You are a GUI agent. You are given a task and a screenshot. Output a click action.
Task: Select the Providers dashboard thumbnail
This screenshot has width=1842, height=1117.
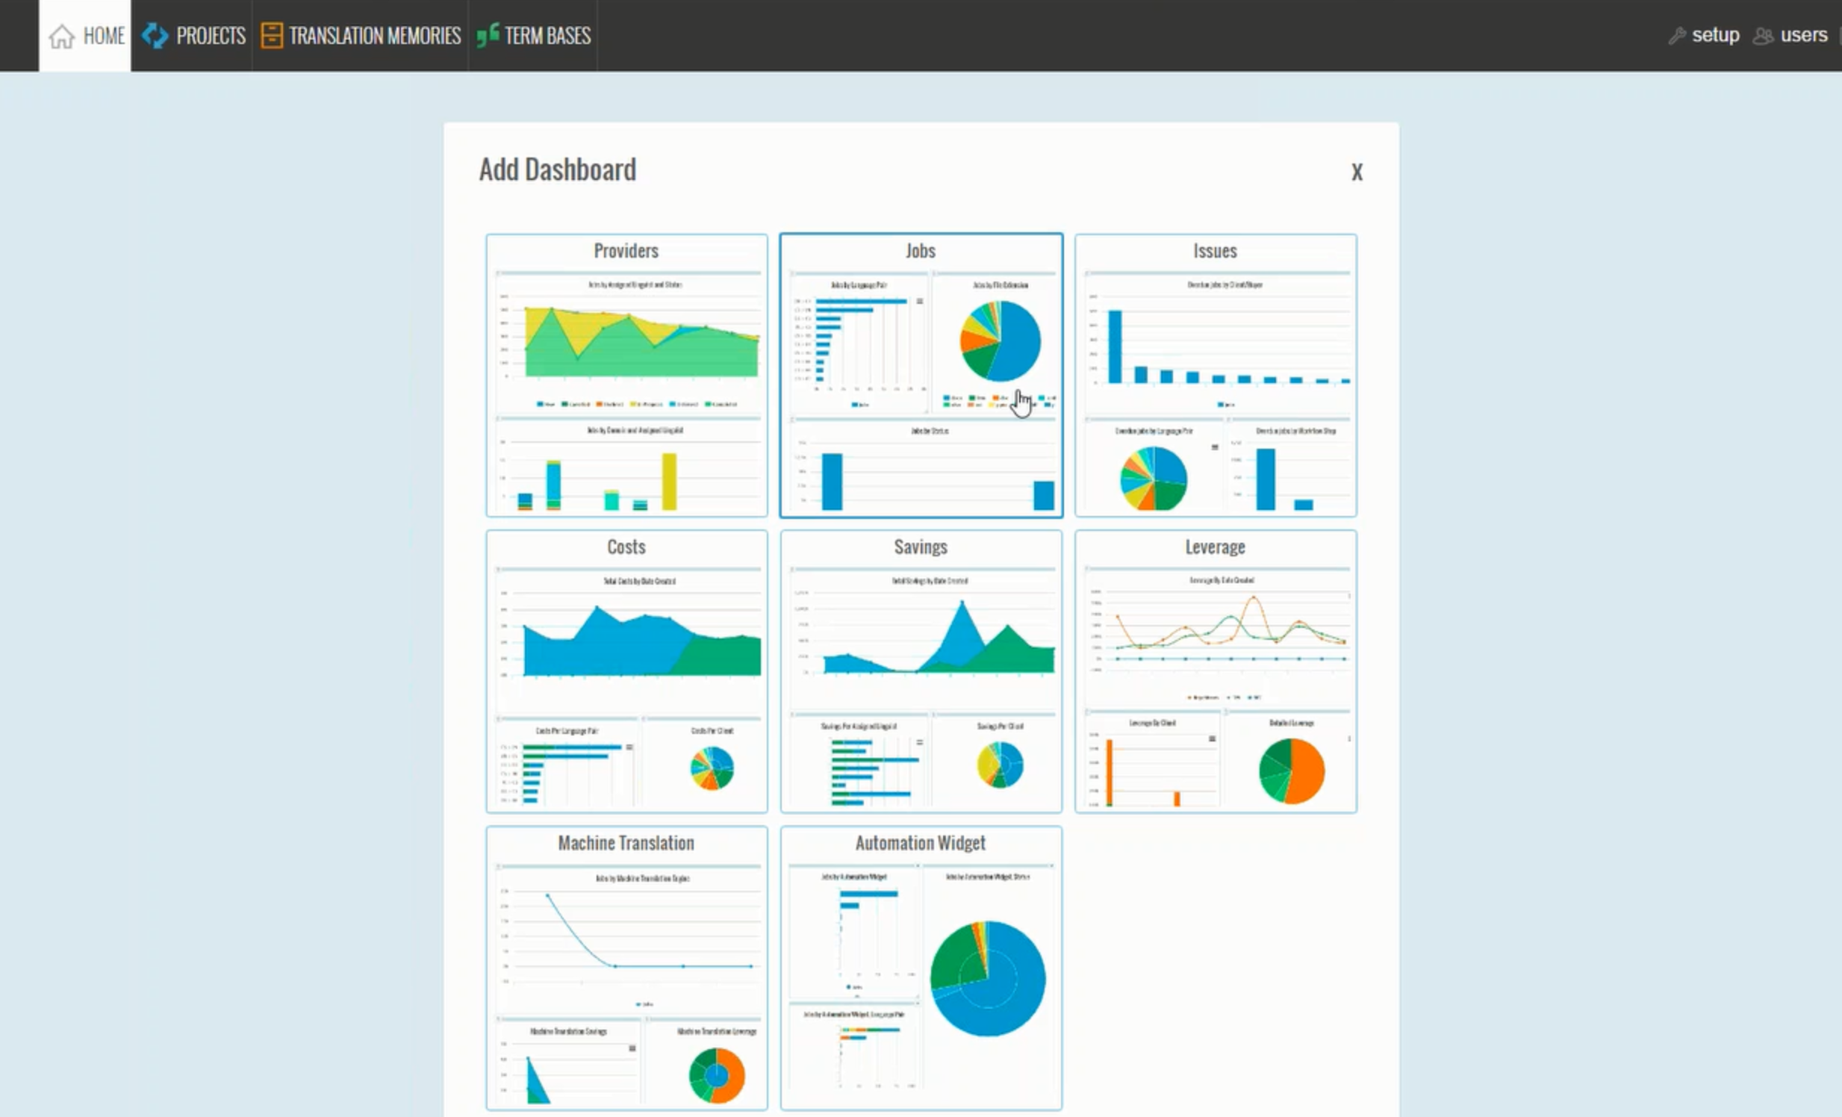click(x=626, y=376)
